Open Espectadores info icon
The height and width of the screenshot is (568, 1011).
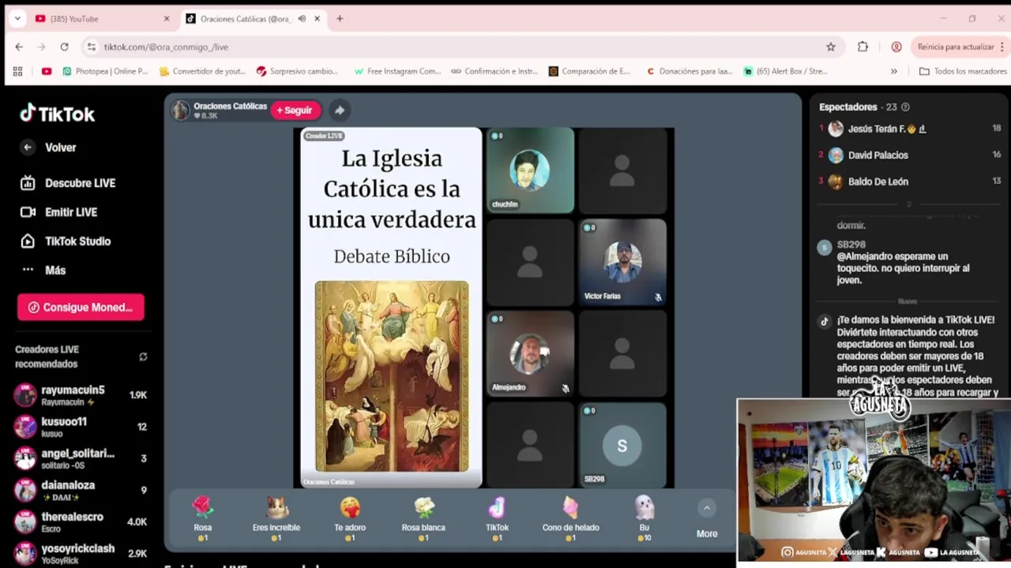click(905, 107)
